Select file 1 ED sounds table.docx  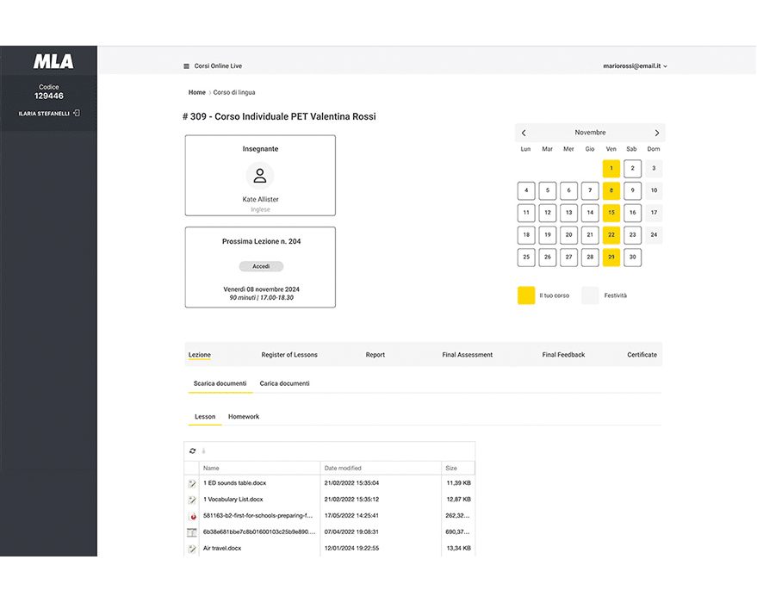coord(234,483)
